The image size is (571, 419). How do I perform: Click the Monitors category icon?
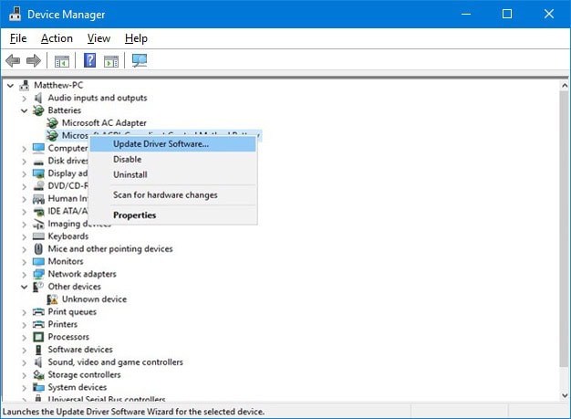[38, 262]
